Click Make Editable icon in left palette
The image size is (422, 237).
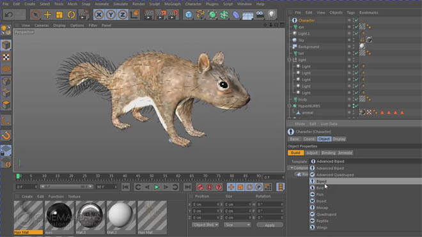(x=6, y=30)
